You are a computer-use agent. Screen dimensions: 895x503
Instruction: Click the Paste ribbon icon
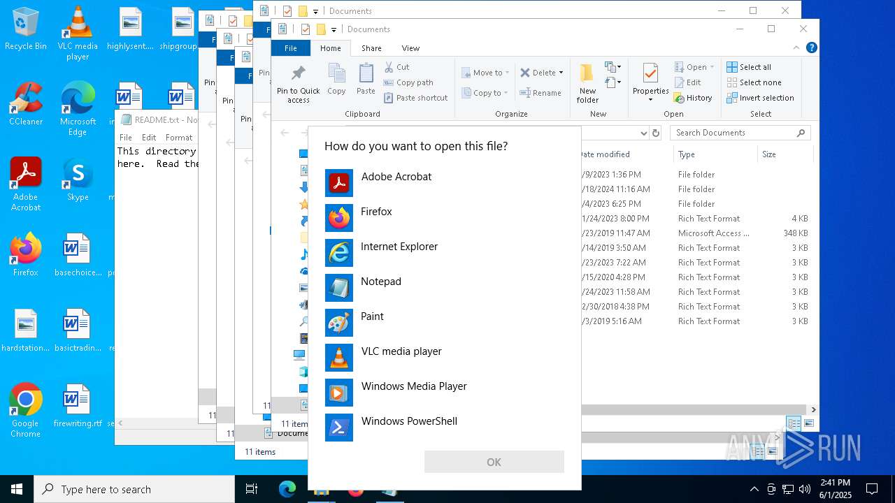pos(366,79)
